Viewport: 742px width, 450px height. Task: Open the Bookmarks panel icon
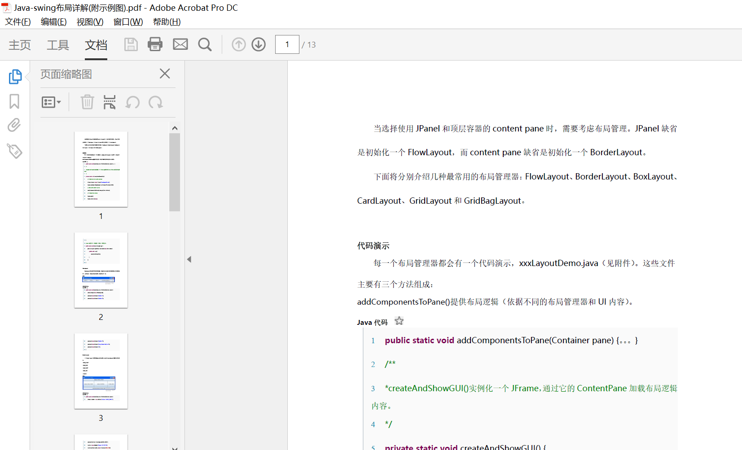14,101
